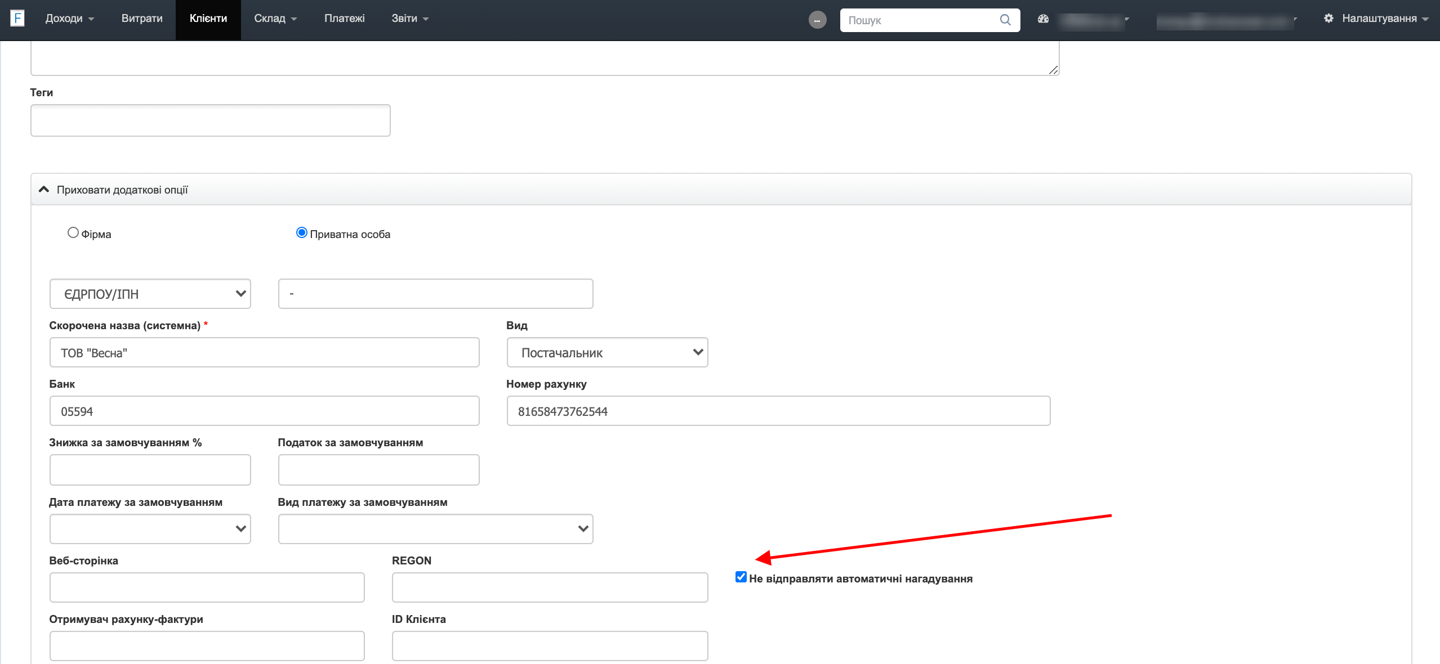The width and height of the screenshot is (1440, 664).
Task: Select the Фірма radio button
Action: [x=73, y=232]
